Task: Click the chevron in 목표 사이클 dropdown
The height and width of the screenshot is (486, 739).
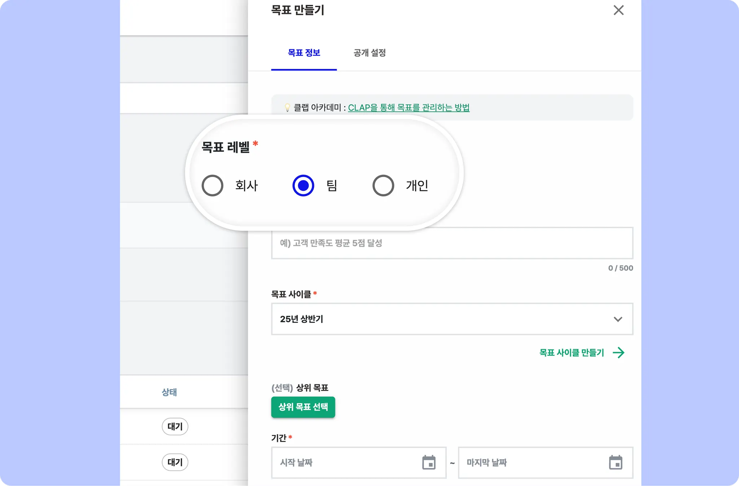Action: [618, 319]
